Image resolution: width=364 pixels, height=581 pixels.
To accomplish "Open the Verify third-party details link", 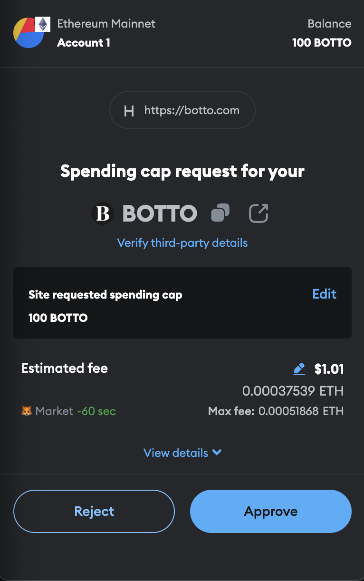I will click(x=182, y=243).
